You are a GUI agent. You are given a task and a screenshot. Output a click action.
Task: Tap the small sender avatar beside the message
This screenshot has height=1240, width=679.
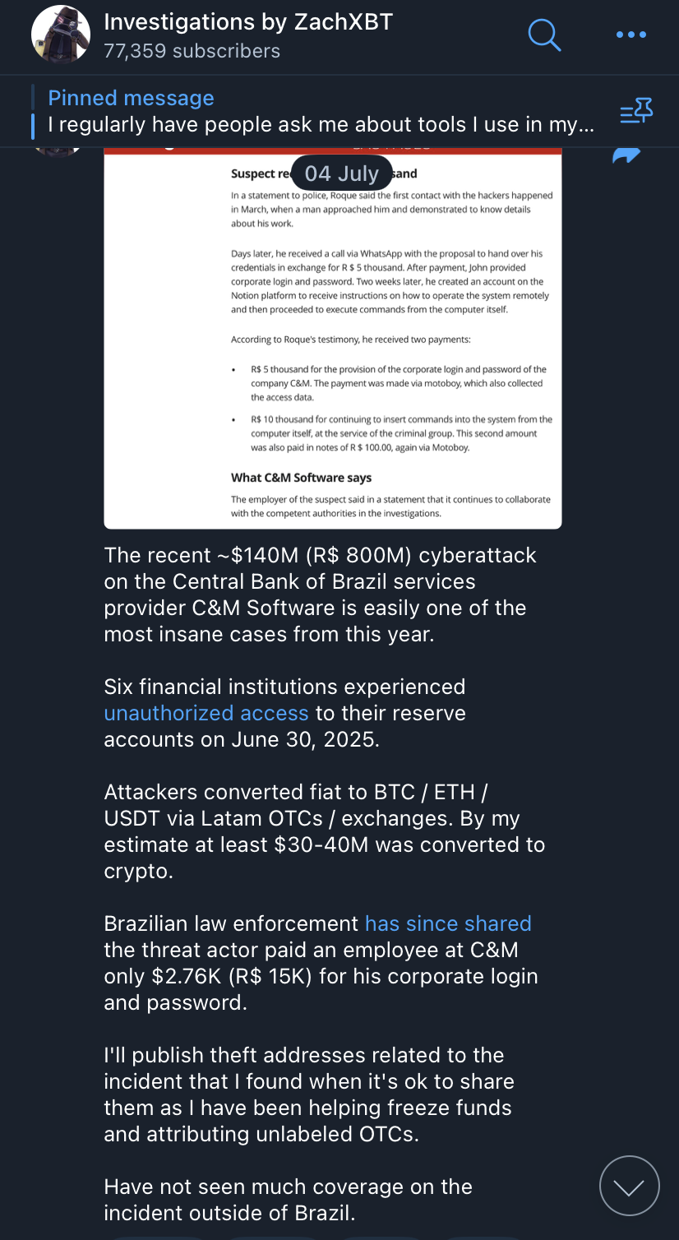pos(57,150)
